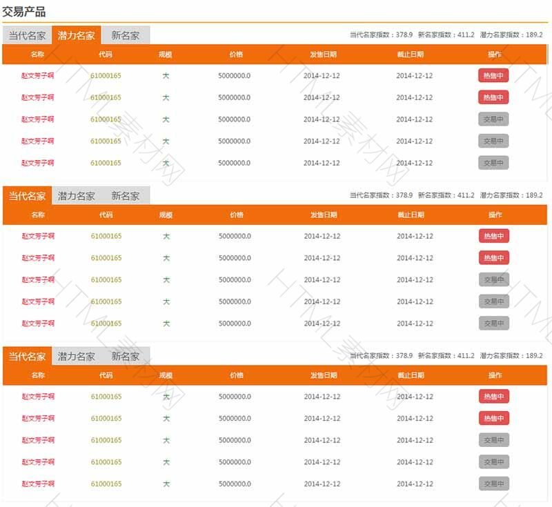Open last 赵文芳子啊 link in middle table

click(38, 324)
